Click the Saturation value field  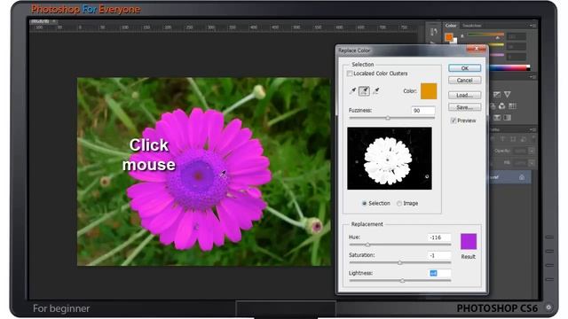pos(439,256)
